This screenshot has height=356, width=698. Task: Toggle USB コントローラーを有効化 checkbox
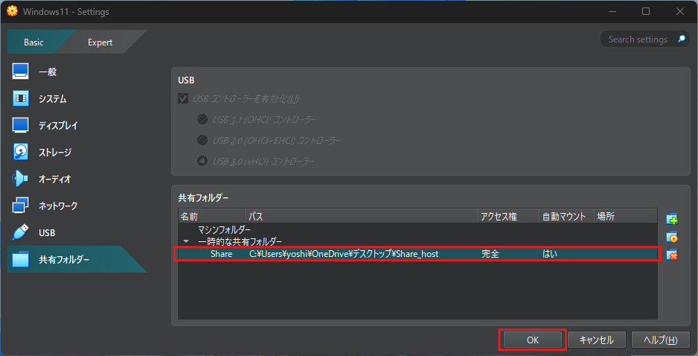point(182,98)
